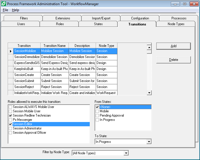The width and height of the screenshot is (200, 160).
Task: Check the Mobile from state checkbox
Action: coord(97,111)
